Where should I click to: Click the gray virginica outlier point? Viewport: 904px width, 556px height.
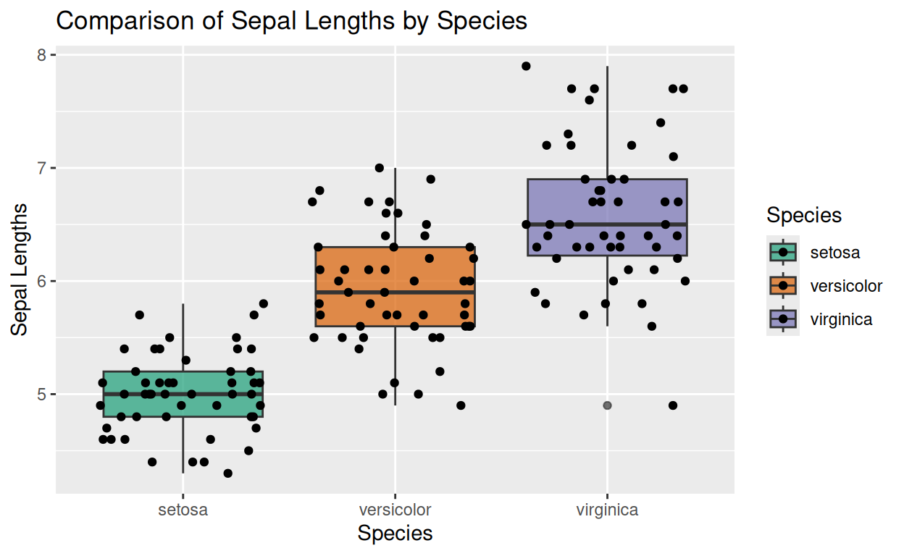point(607,405)
